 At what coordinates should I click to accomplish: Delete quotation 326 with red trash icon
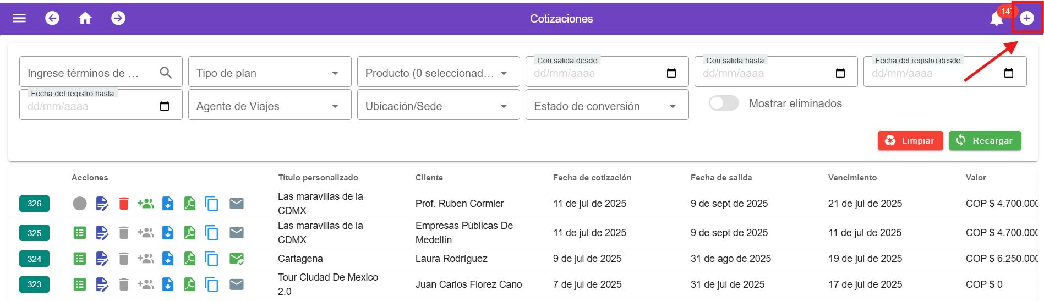[124, 204]
